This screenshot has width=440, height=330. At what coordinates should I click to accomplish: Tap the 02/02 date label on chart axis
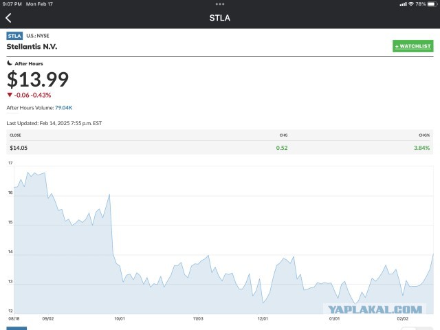click(403, 319)
